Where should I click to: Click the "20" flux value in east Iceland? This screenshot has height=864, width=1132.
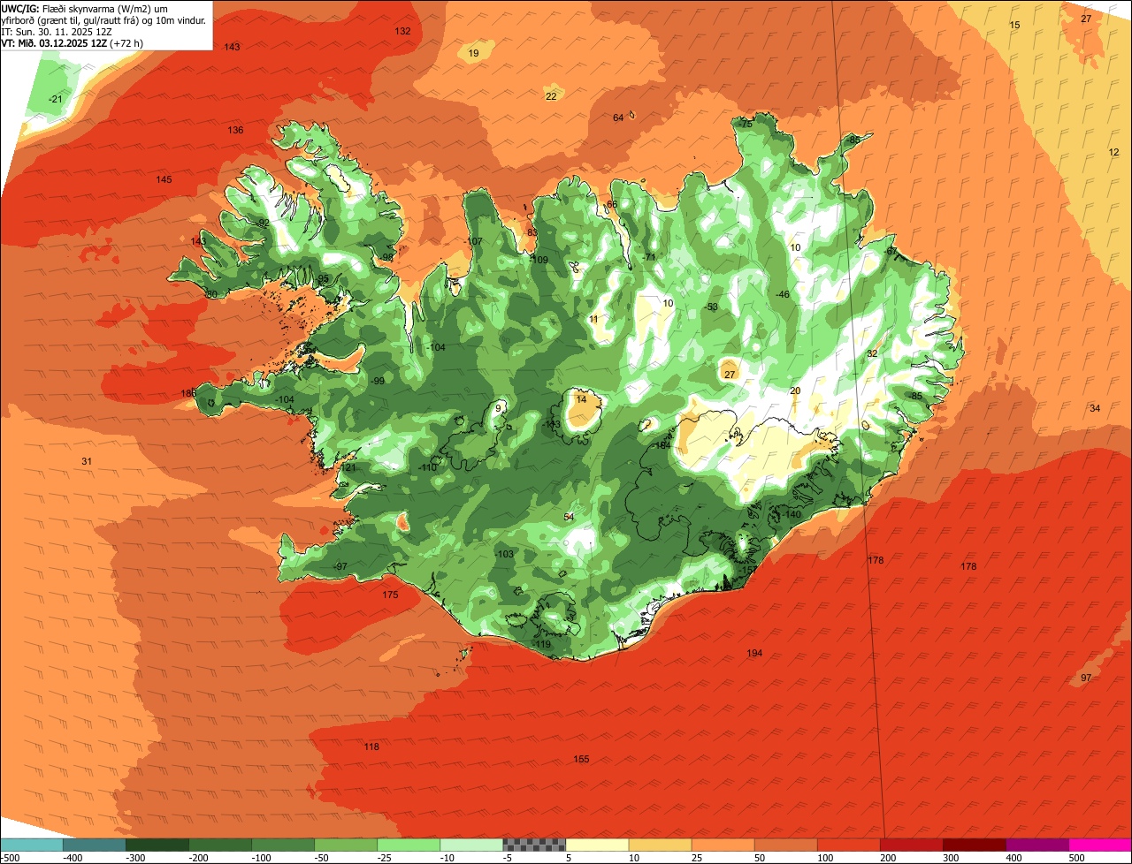[x=794, y=391]
